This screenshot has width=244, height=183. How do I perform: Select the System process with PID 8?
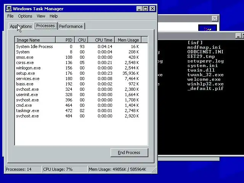(x=81, y=52)
